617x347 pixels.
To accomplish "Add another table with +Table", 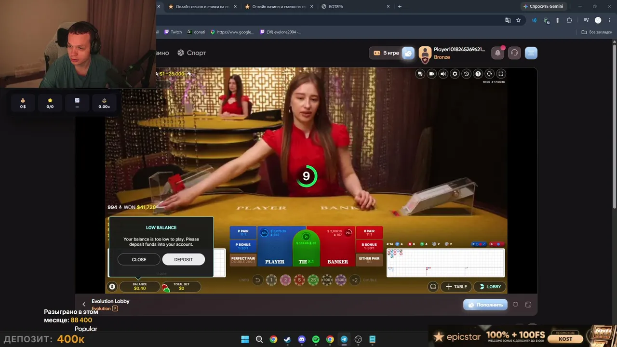I will point(456,287).
